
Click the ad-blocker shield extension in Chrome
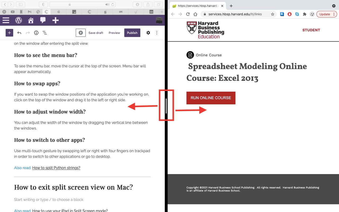(x=289, y=14)
